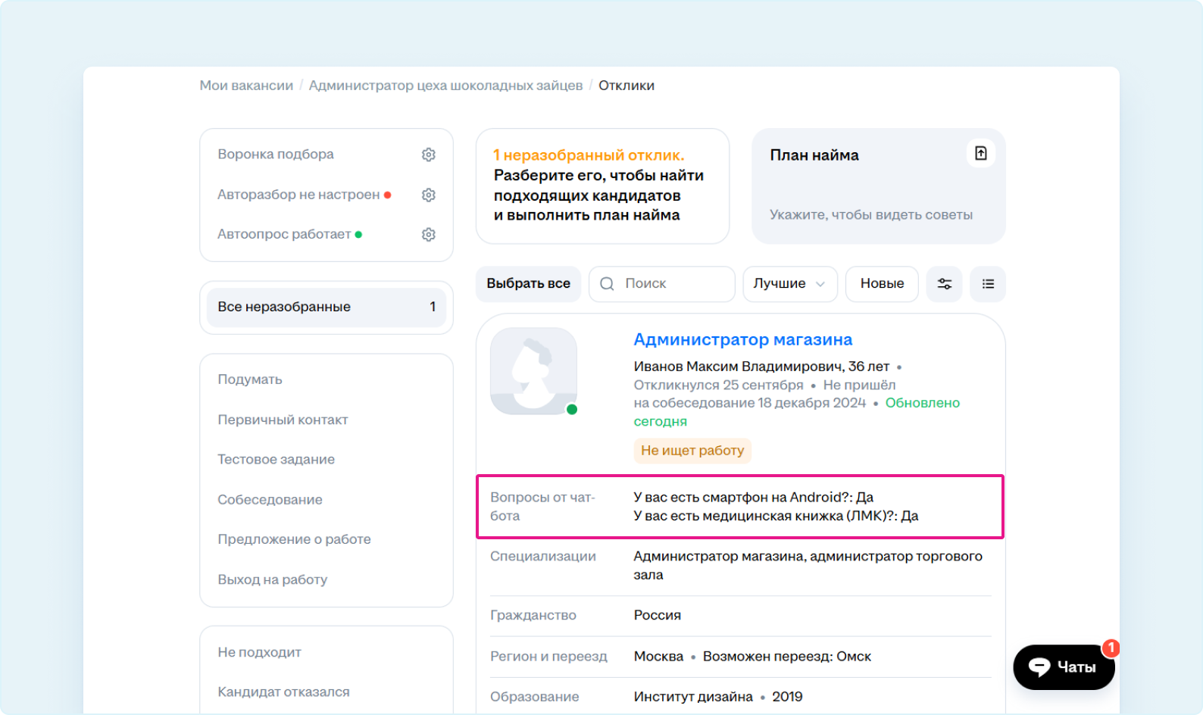Image resolution: width=1203 pixels, height=715 pixels.
Task: Go to Первичный контакт stage
Action: pos(283,420)
